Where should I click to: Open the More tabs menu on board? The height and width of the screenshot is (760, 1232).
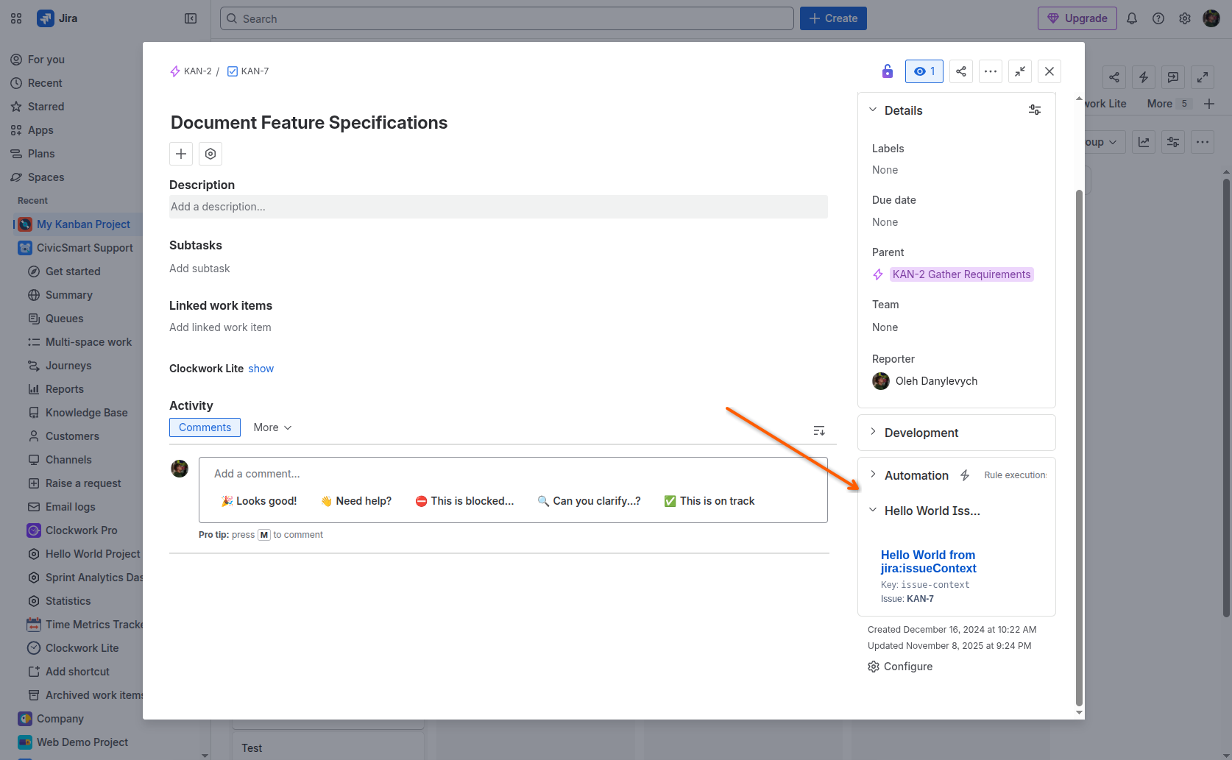point(1168,104)
